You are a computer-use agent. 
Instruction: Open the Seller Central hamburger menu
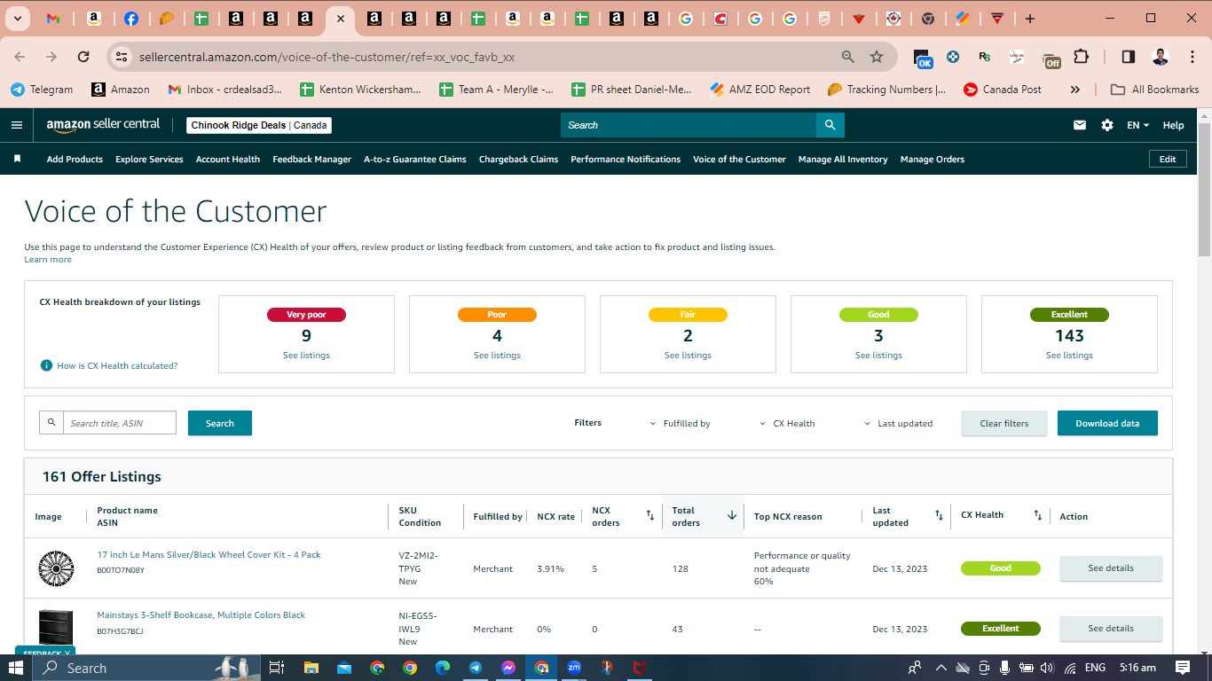click(x=17, y=125)
